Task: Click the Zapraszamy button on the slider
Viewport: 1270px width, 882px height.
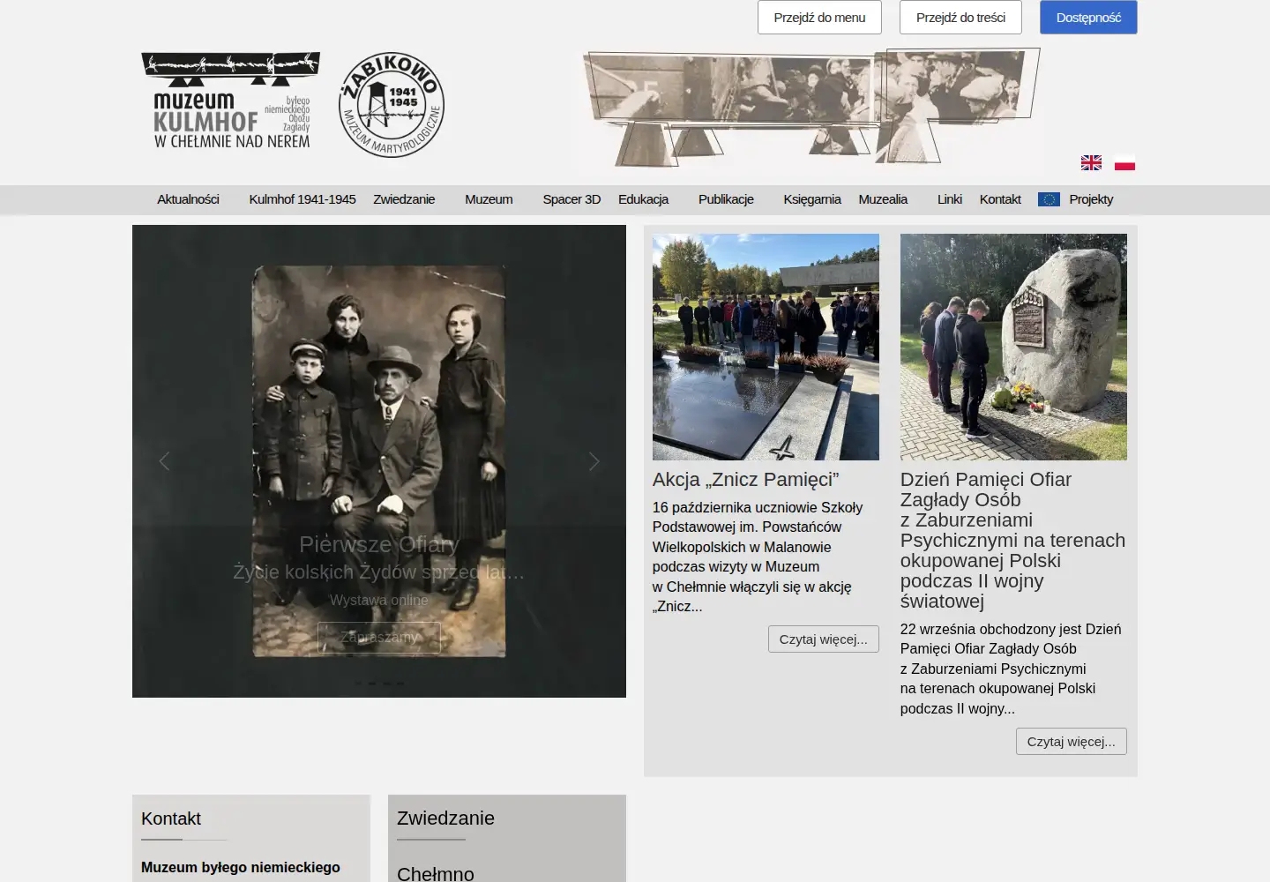Action: point(379,637)
